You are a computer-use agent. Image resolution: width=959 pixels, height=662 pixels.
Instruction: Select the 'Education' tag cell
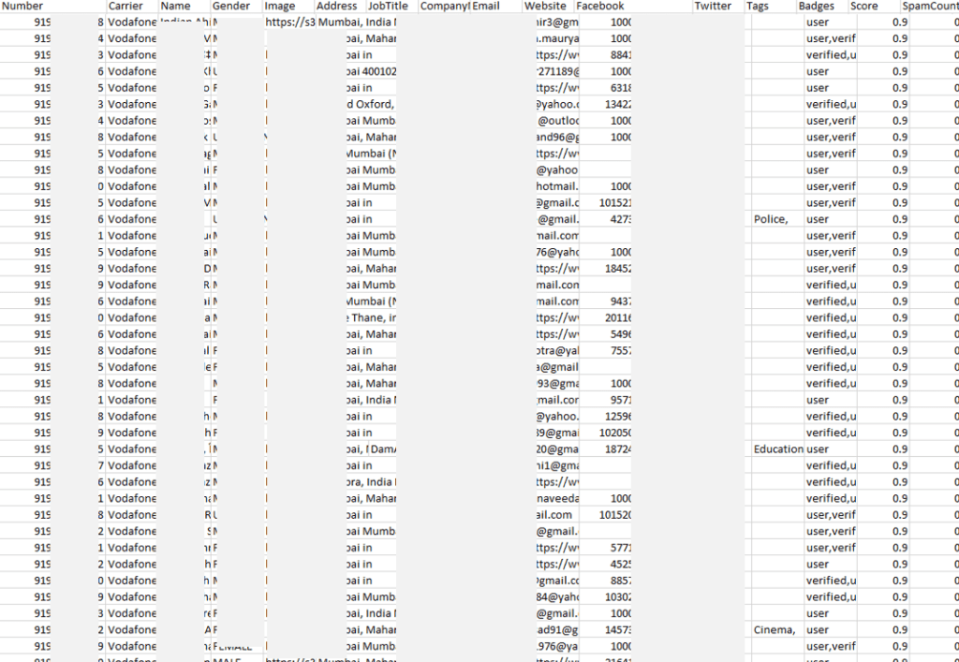tap(776, 449)
